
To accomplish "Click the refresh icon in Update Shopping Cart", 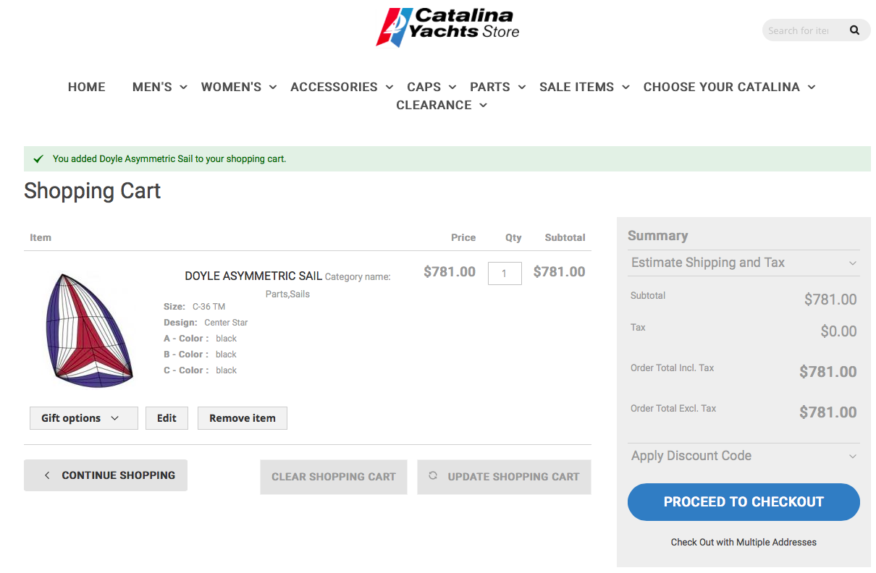I will tap(434, 476).
